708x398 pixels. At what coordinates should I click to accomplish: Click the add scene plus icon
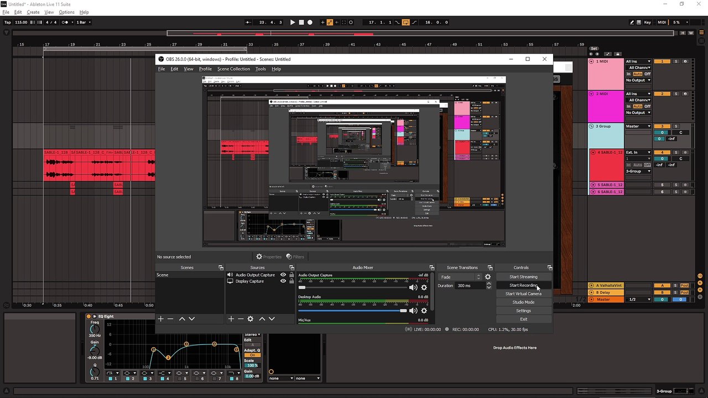(161, 319)
